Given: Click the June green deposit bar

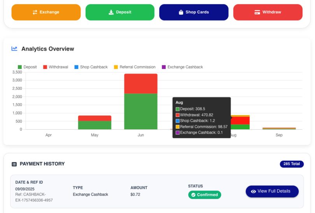Looking at the screenshot, I should [140, 111].
